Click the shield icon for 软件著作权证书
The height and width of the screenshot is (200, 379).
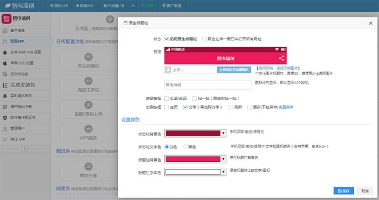click(x=5, y=117)
